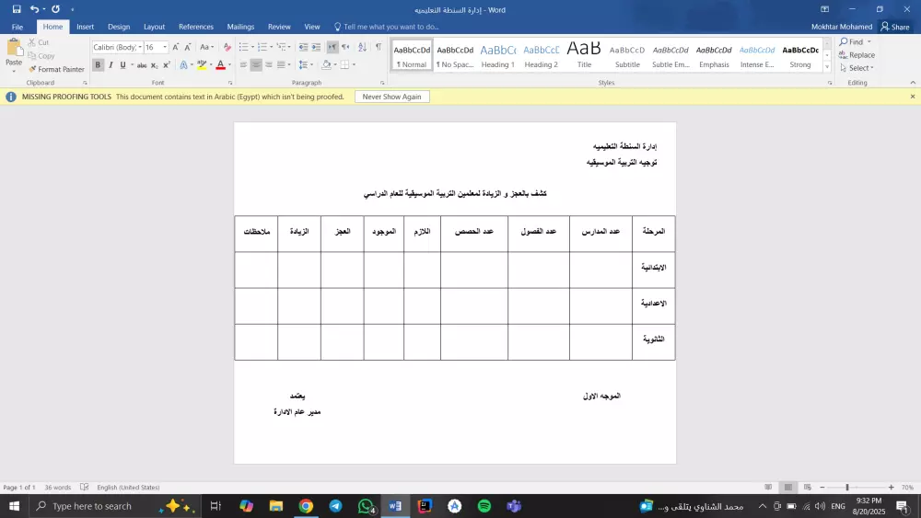Toggle Italic formatting
The height and width of the screenshot is (518, 921).
pos(111,65)
